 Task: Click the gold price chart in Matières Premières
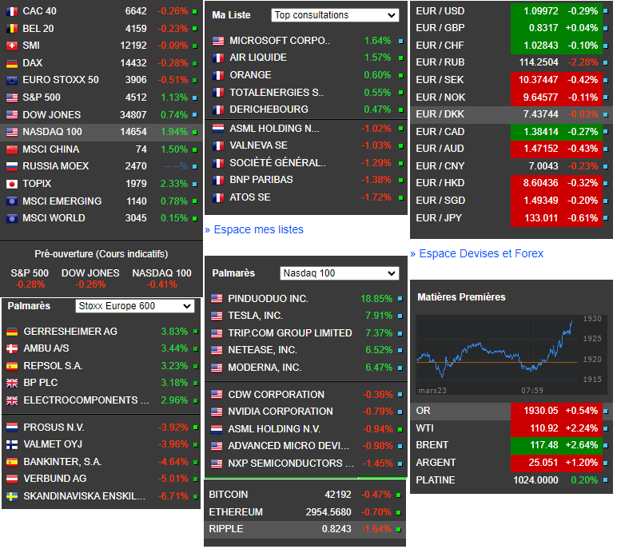512,355
